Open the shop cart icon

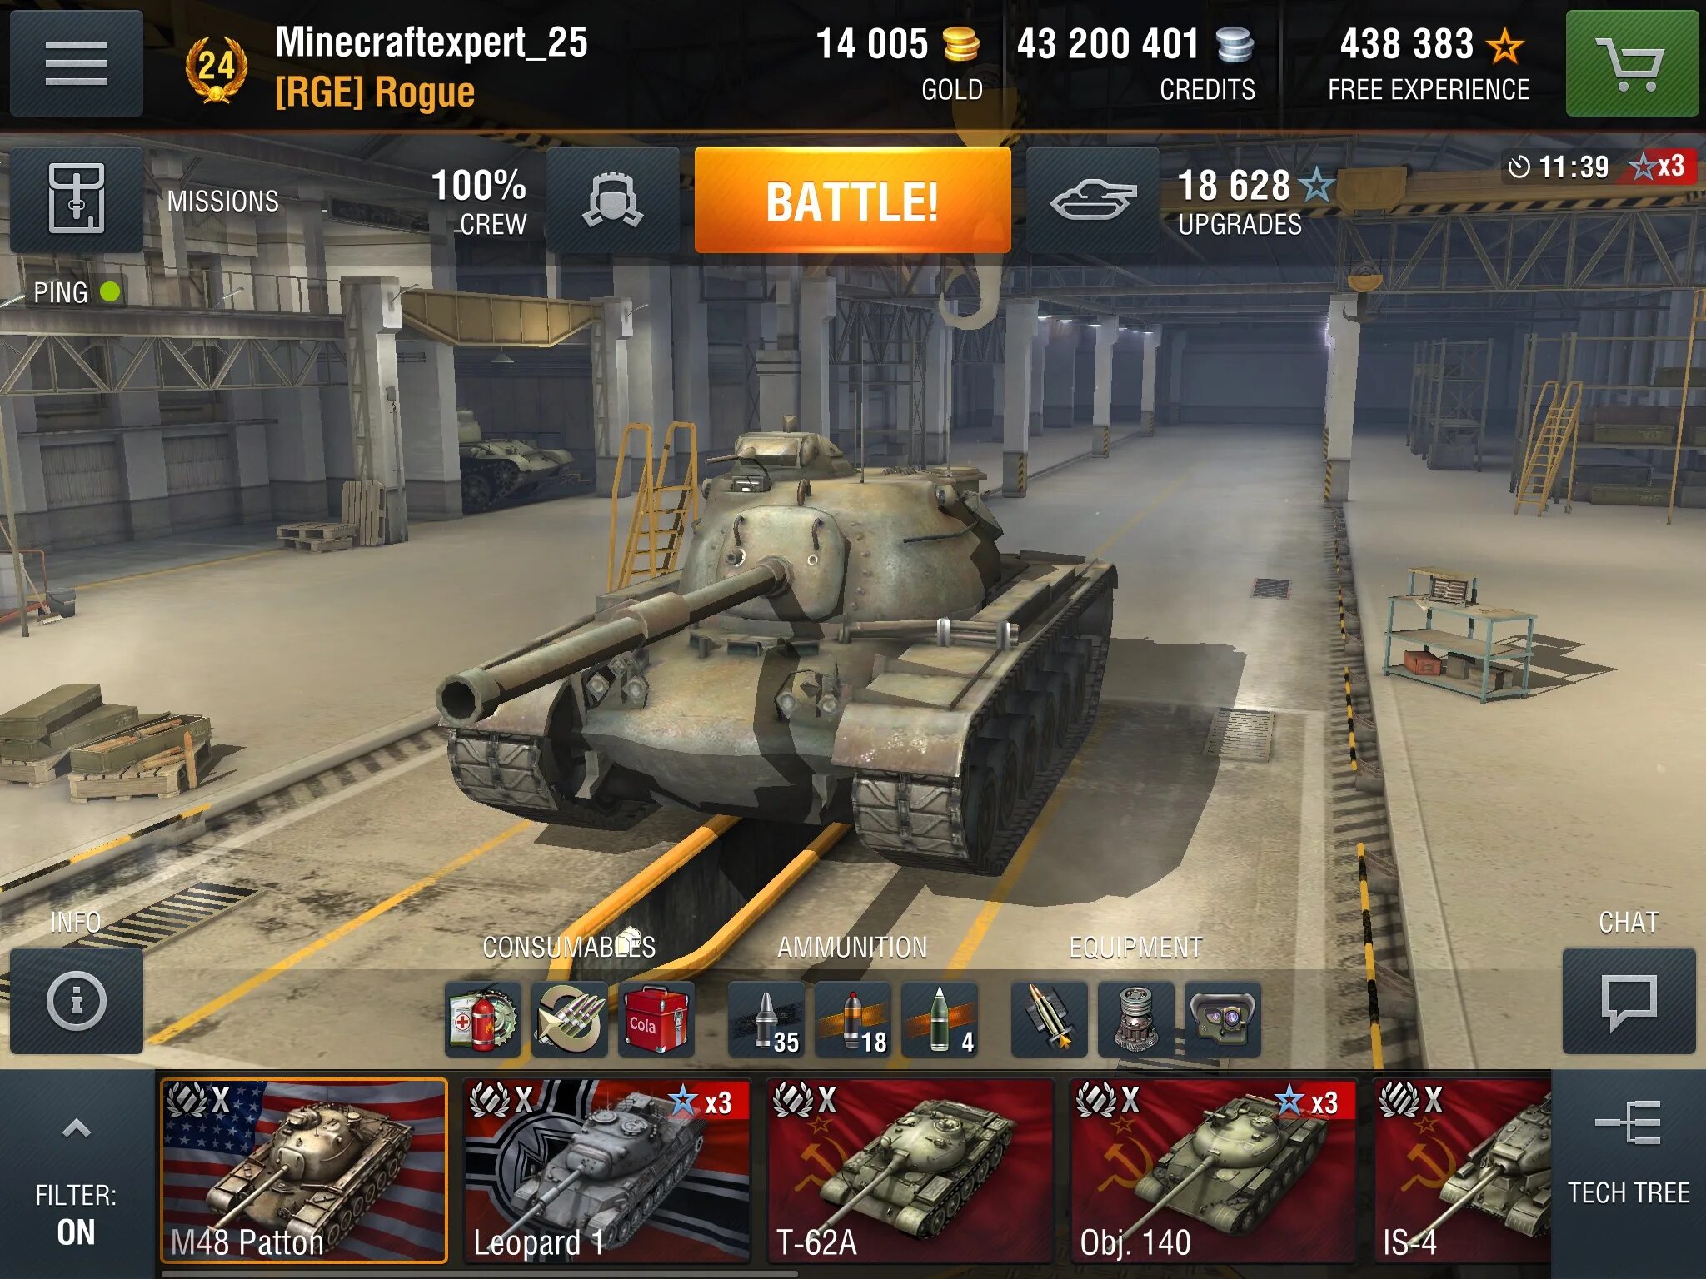coord(1631,63)
